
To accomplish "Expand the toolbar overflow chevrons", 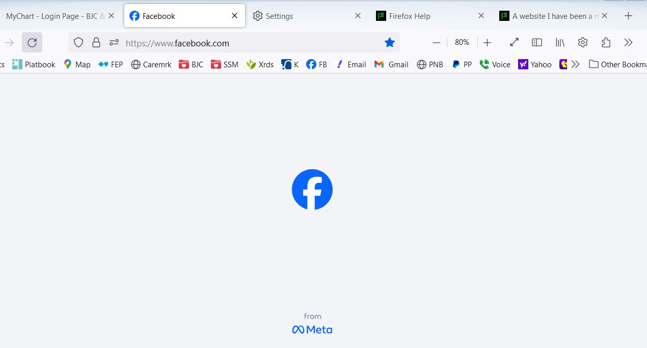I will click(628, 43).
